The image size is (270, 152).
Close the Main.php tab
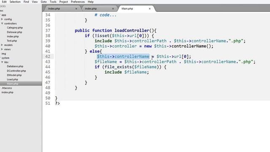(150, 8)
